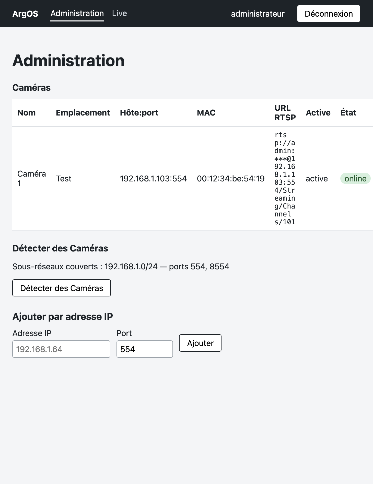
Task: Click host cell 192.168.1.103:554
Action: (153, 178)
